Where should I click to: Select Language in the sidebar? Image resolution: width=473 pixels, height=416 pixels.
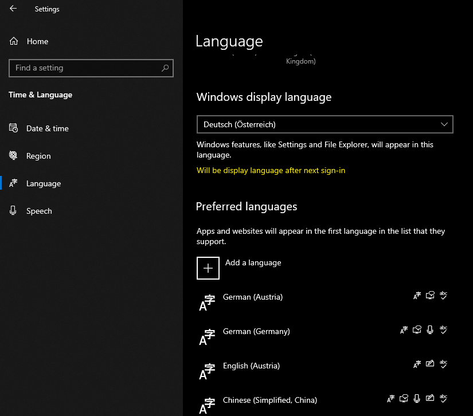click(35, 183)
